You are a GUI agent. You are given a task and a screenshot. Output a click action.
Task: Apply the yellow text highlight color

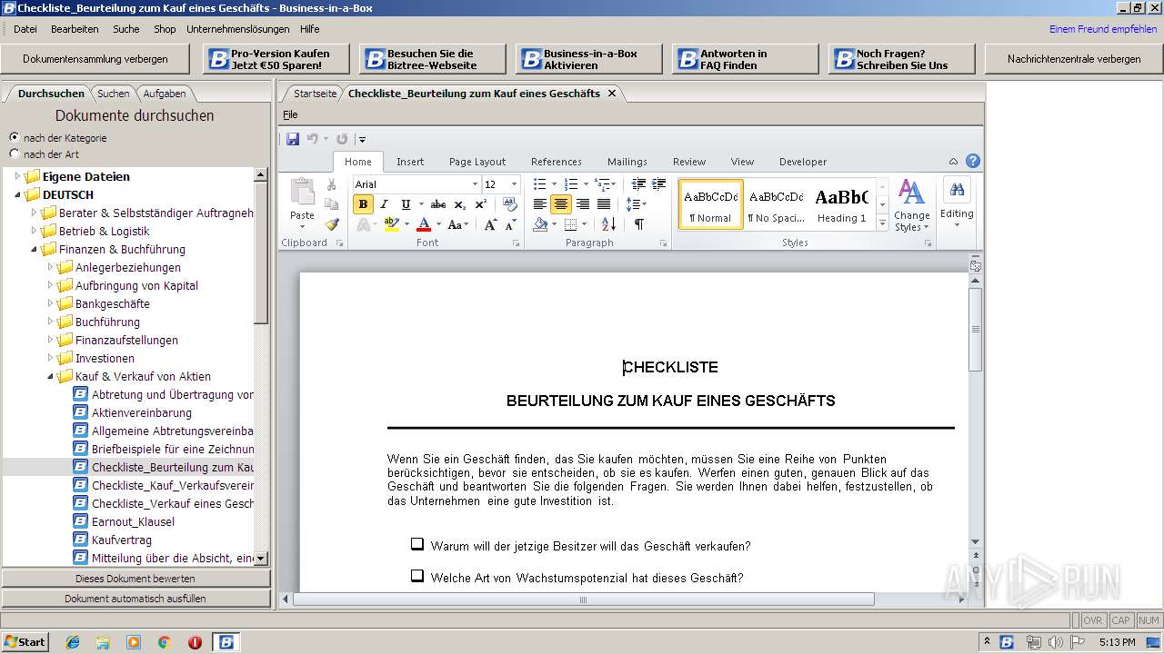pos(391,224)
